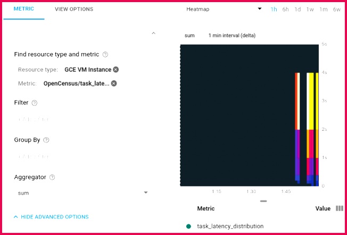
Task: Open the Aggregator sum dropdown
Action: 82,193
